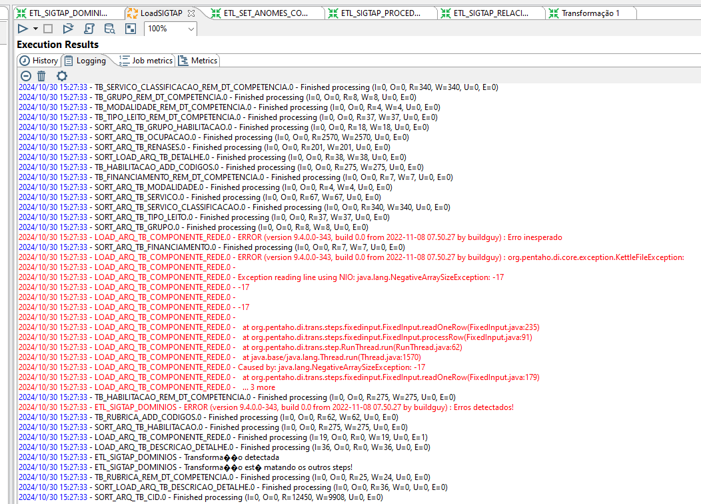
Task: Click the RunThread.run stack trace line
Action: coord(241,347)
